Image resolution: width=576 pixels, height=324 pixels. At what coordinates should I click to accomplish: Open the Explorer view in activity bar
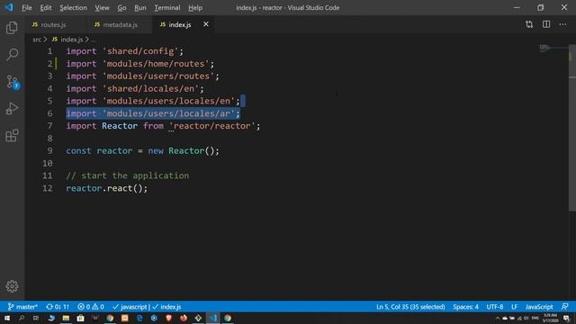click(x=12, y=28)
